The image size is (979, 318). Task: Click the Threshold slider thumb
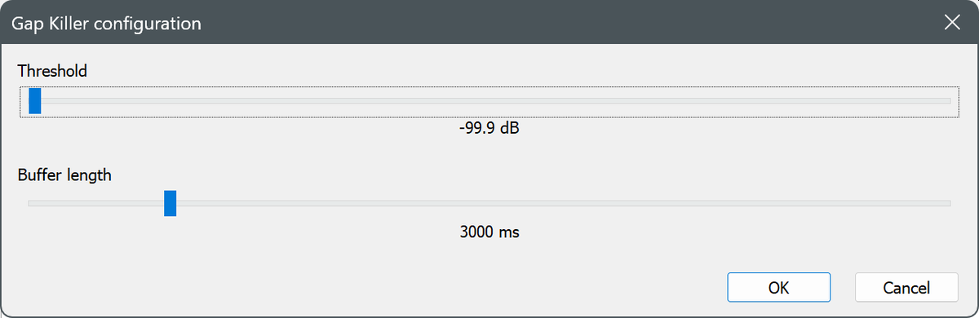pos(34,101)
